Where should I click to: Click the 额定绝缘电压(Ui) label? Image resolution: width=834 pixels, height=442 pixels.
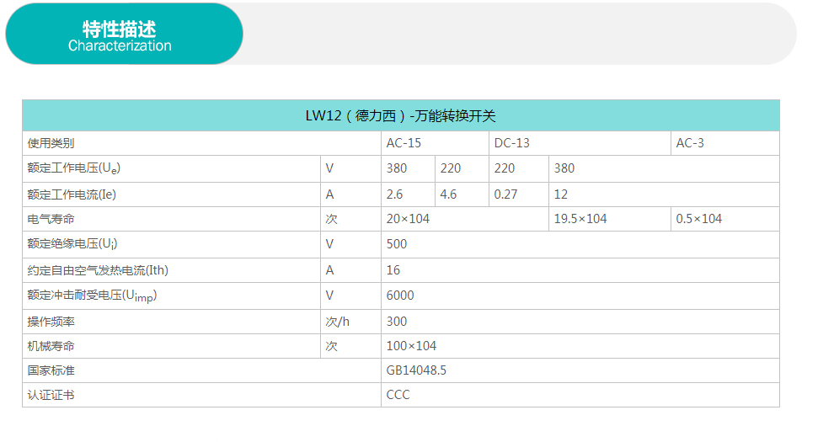[x=72, y=244]
